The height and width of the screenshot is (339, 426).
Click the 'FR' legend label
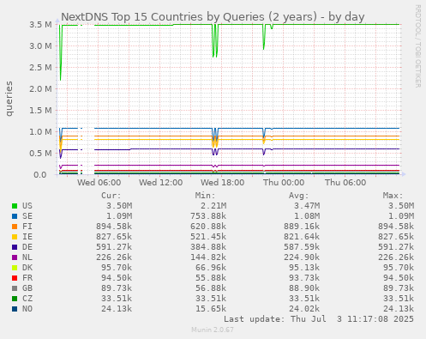click(x=27, y=278)
